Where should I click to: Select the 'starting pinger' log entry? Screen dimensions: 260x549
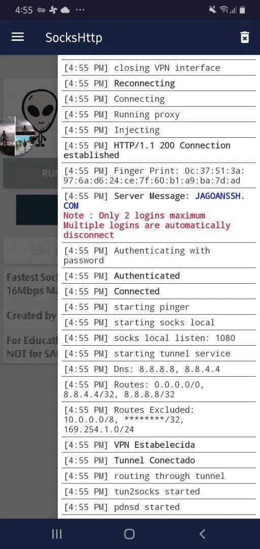[x=159, y=307]
